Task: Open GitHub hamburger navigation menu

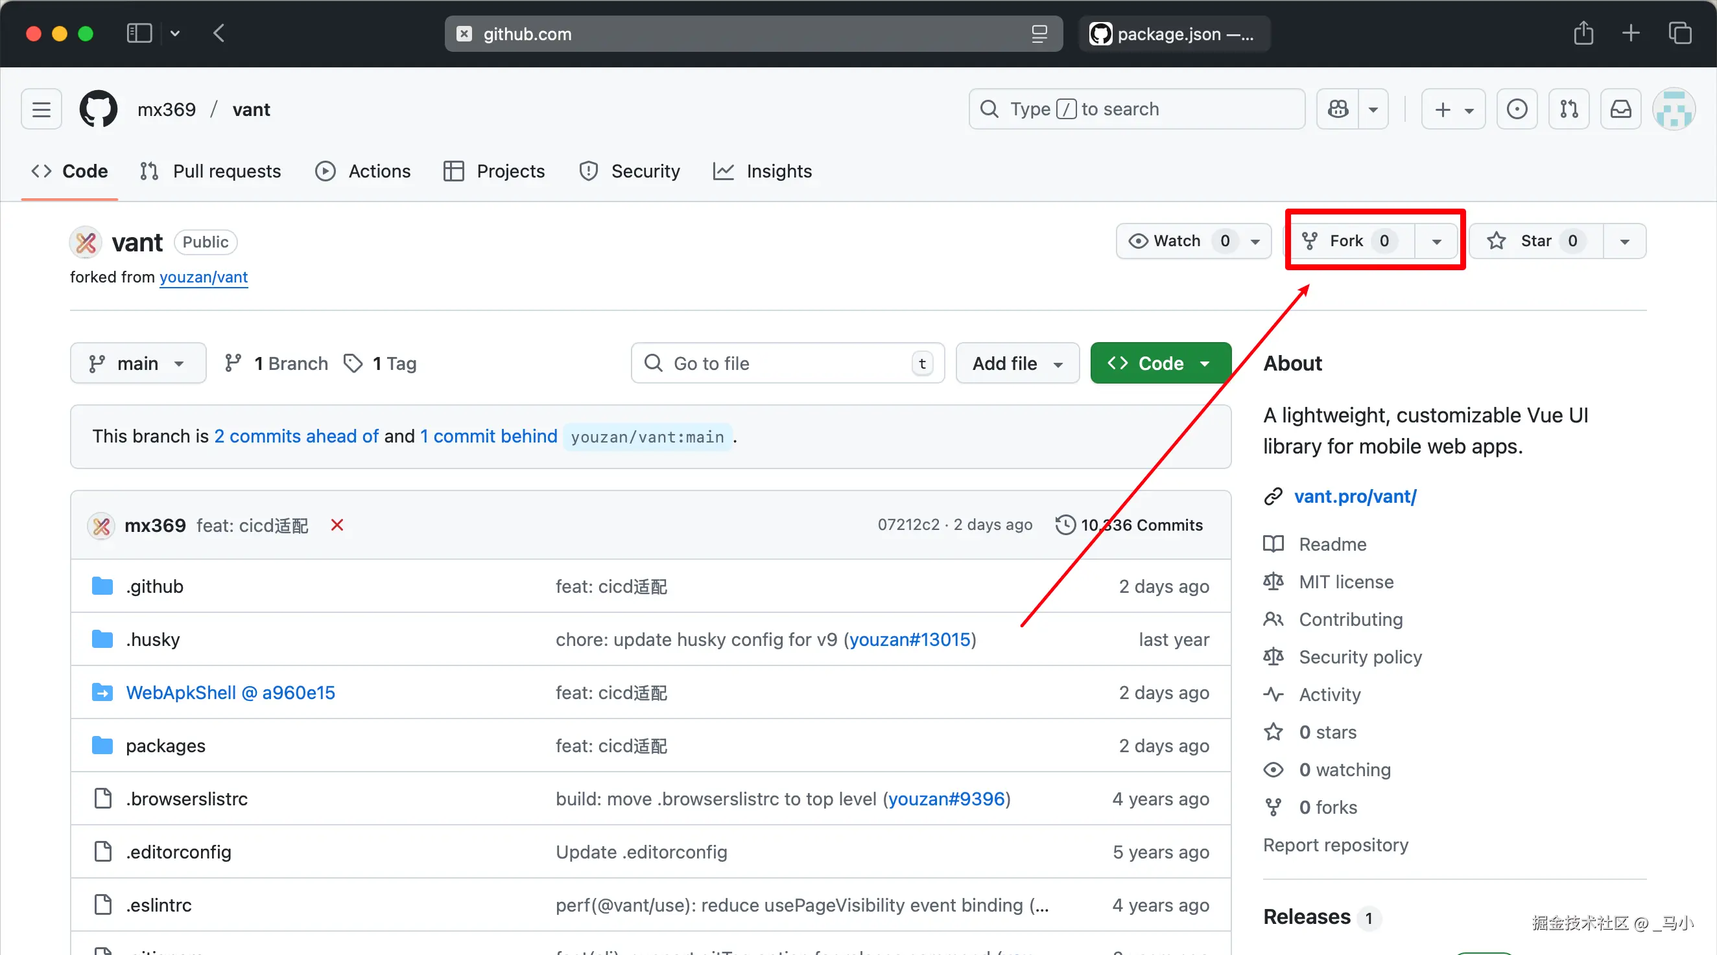Action: [41, 109]
